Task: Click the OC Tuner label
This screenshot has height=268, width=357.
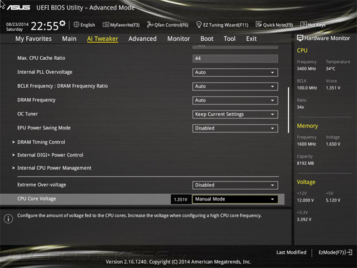Action: 27,114
